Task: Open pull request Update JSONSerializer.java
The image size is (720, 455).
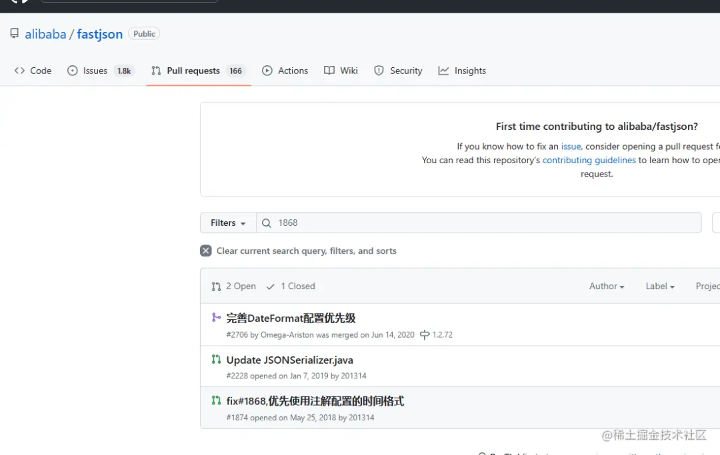Action: [290, 360]
